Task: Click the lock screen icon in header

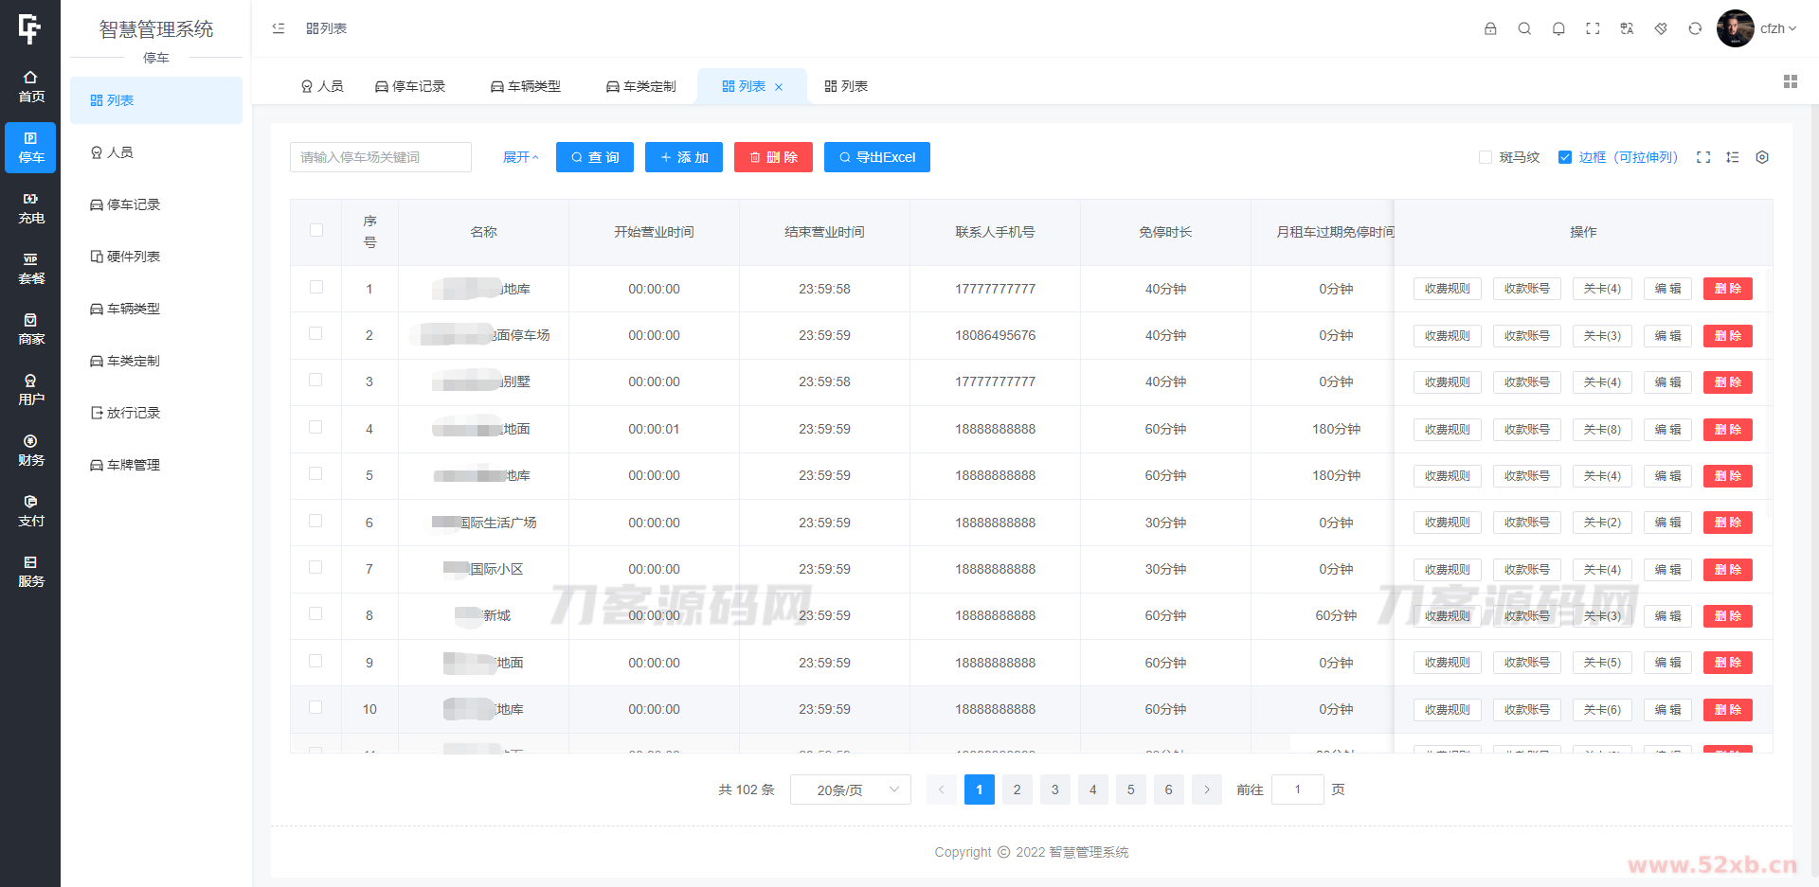Action: 1490,28
